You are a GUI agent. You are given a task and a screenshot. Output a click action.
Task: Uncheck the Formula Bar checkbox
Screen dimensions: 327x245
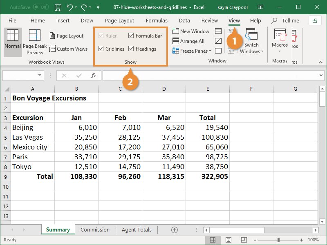[x=131, y=36]
